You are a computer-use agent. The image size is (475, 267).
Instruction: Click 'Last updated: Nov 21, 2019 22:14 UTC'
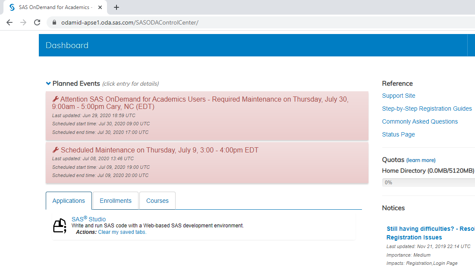428,246
